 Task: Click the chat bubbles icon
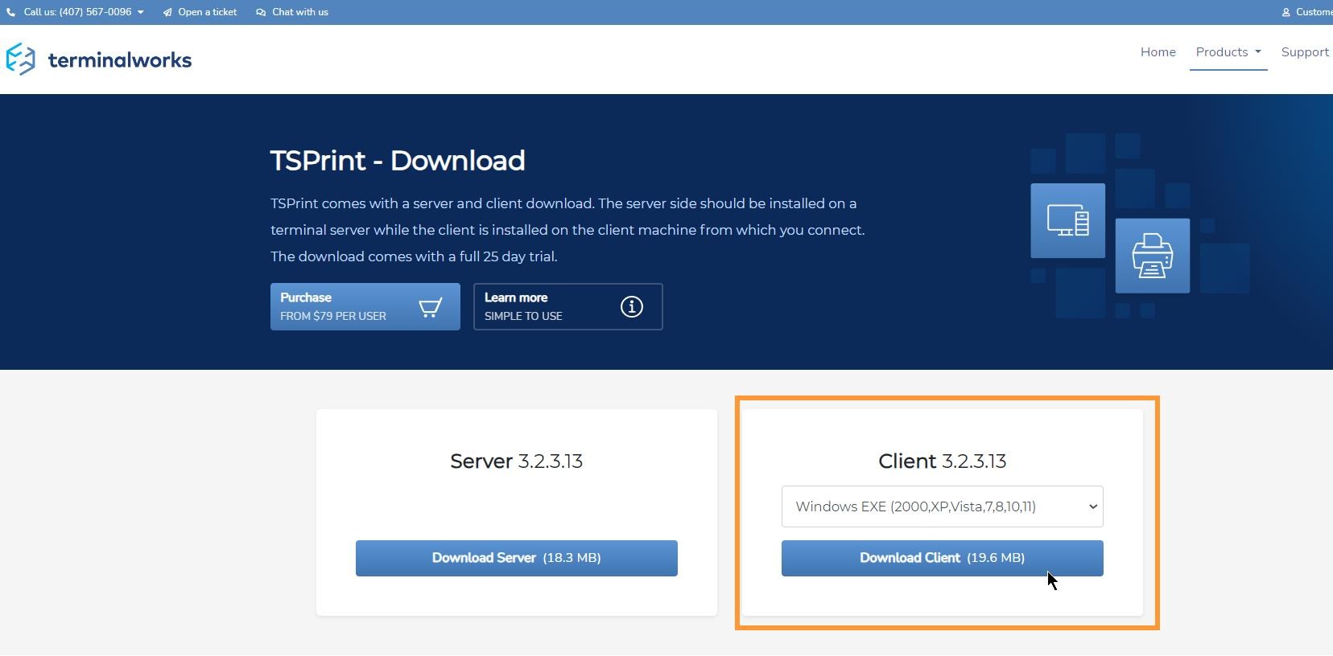tap(261, 12)
